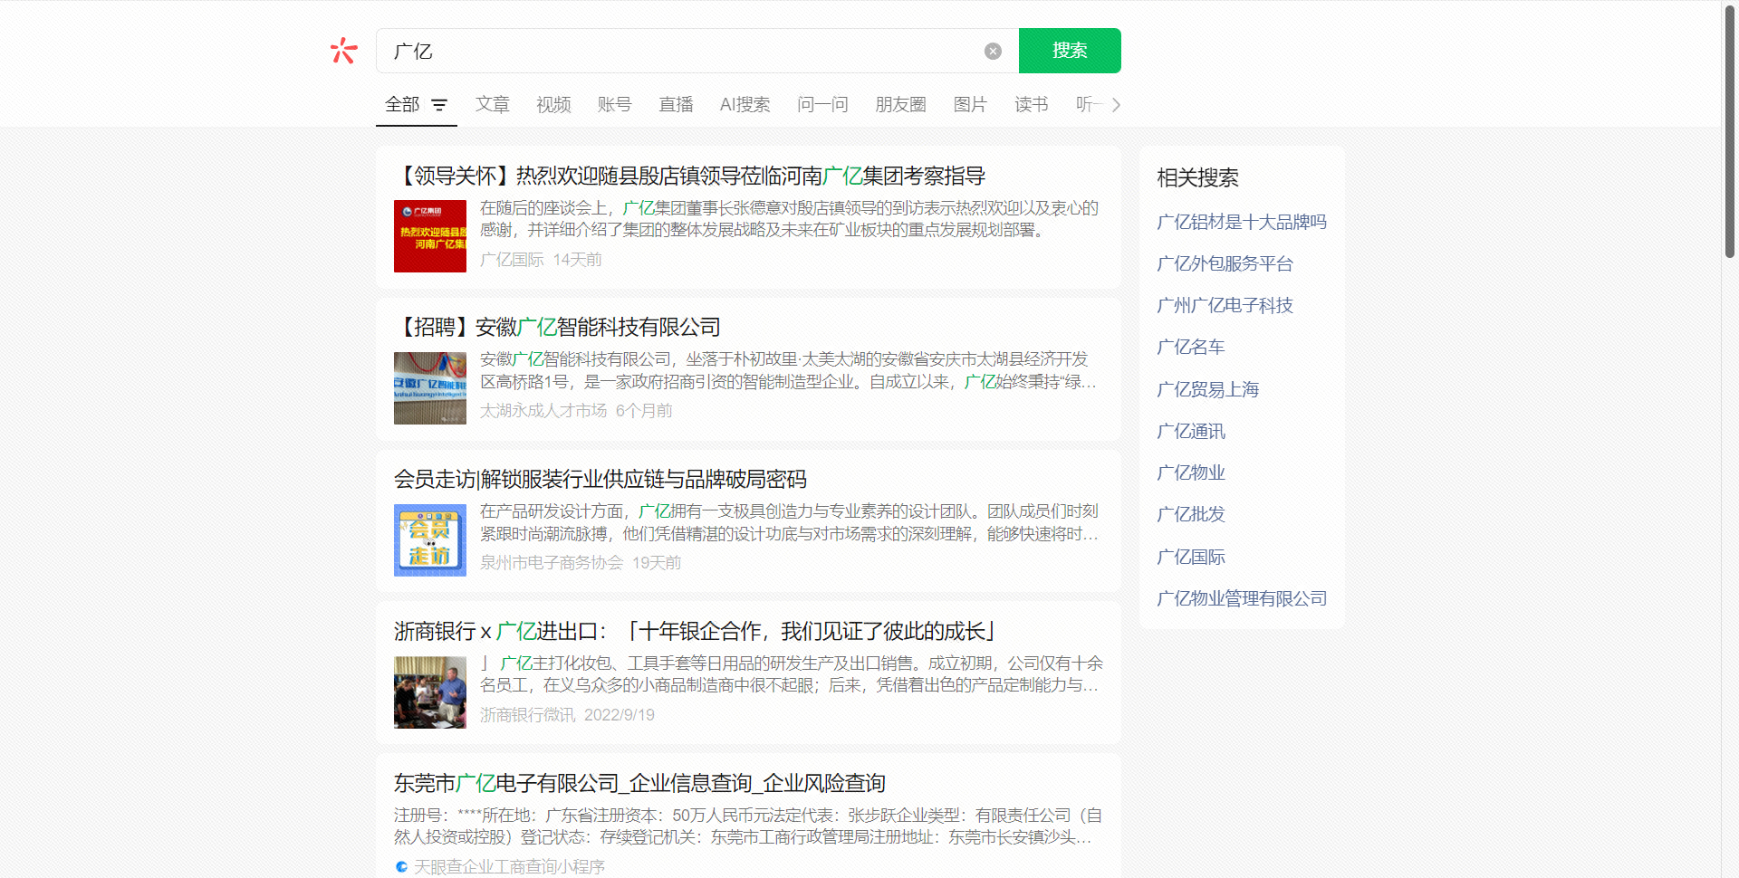1739x878 pixels.
Task: Click the 相关搜索 heading
Action: pos(1197,177)
